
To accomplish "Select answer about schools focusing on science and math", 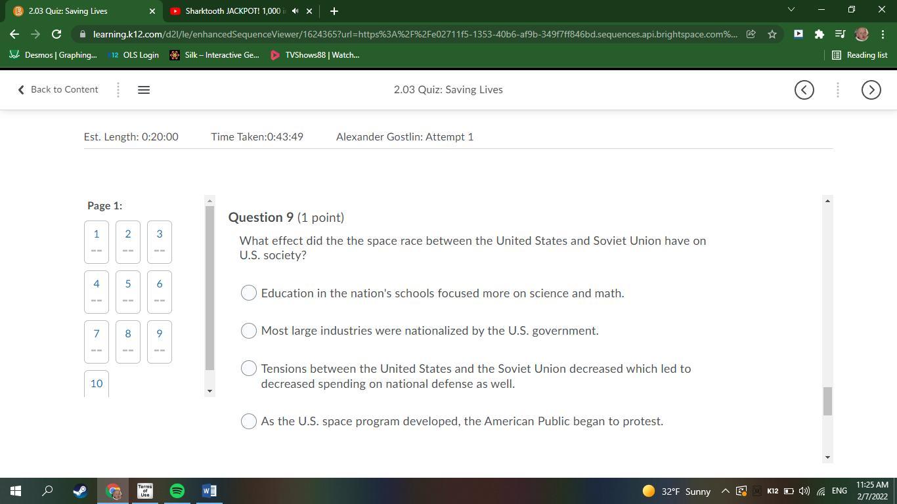I will click(x=249, y=293).
